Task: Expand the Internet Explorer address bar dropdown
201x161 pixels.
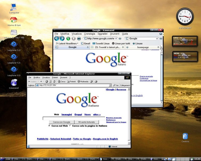Action: (110, 85)
